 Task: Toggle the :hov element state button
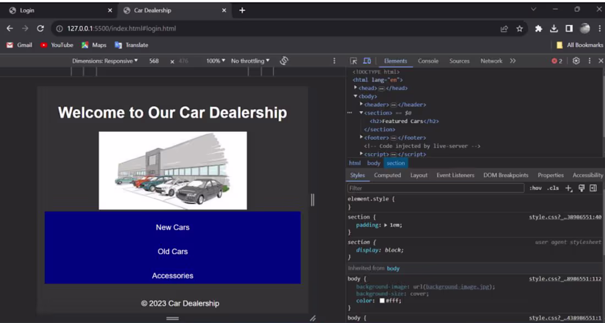pos(535,188)
